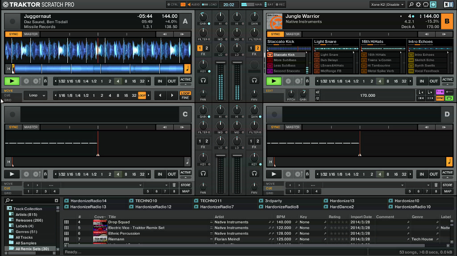
Task: Switch Deck D advanced panel to GRID tab
Action: 270,193
